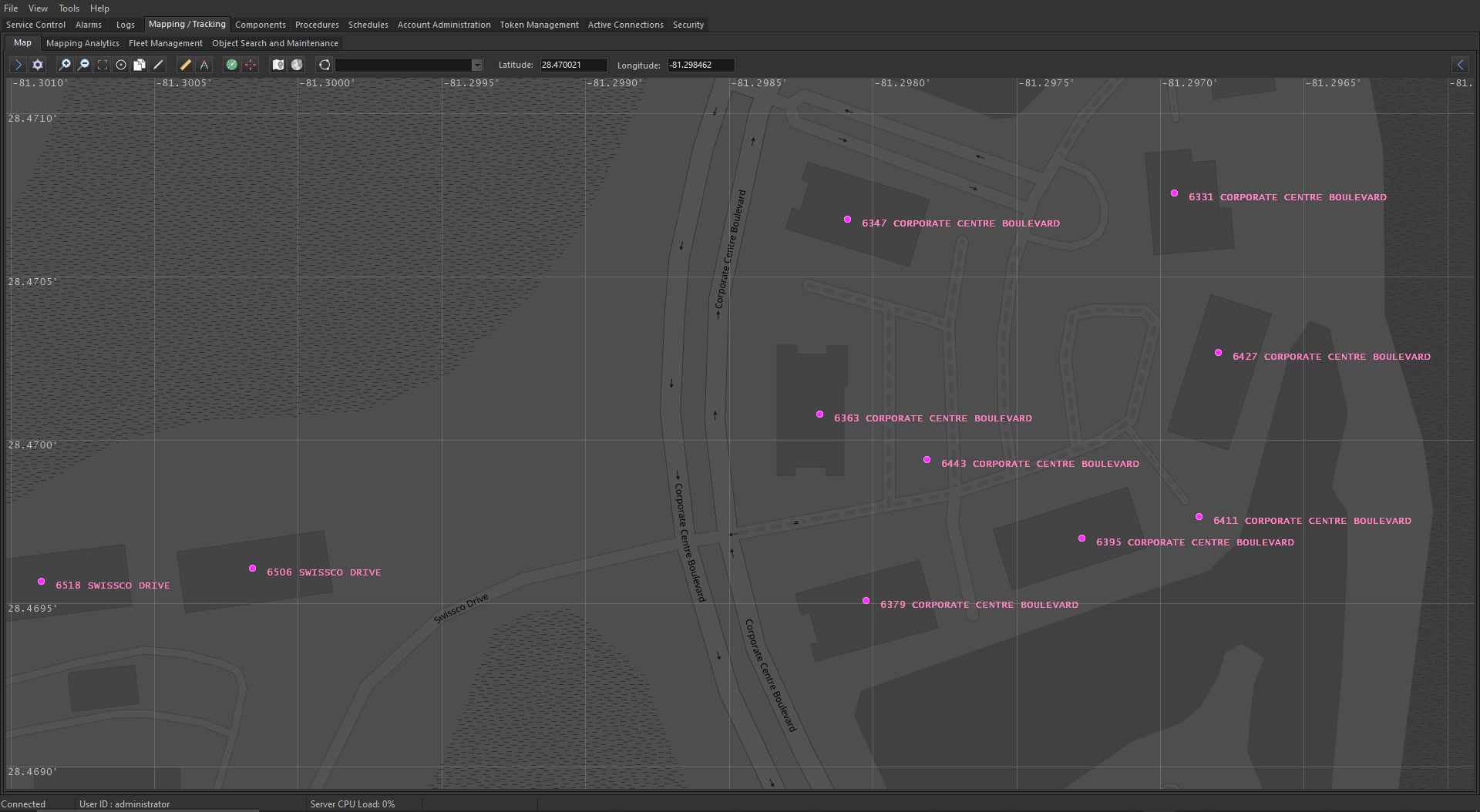This screenshot has width=1480, height=812.
Task: Select the ruler measurement tool
Action: [x=185, y=65]
